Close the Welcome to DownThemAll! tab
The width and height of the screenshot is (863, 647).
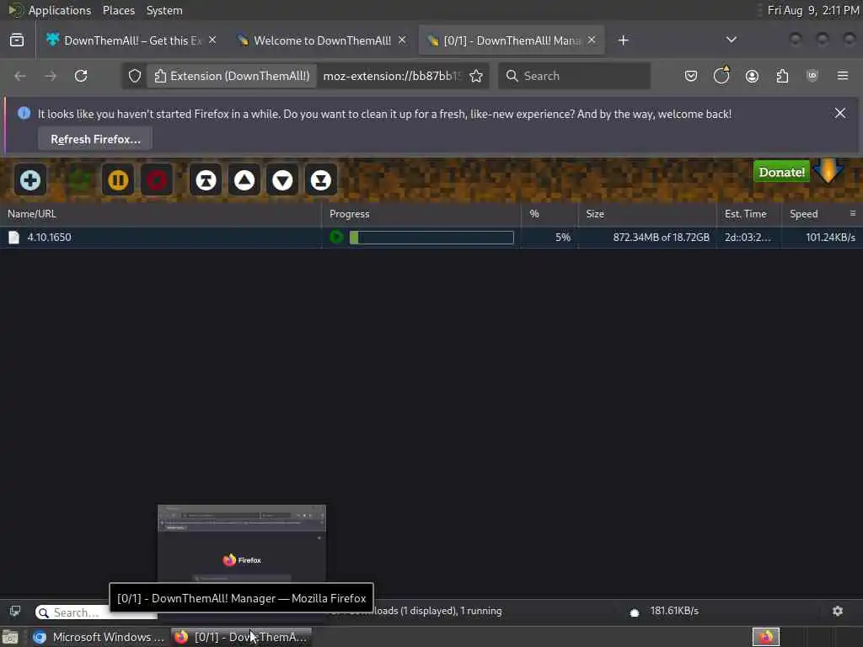402,40
